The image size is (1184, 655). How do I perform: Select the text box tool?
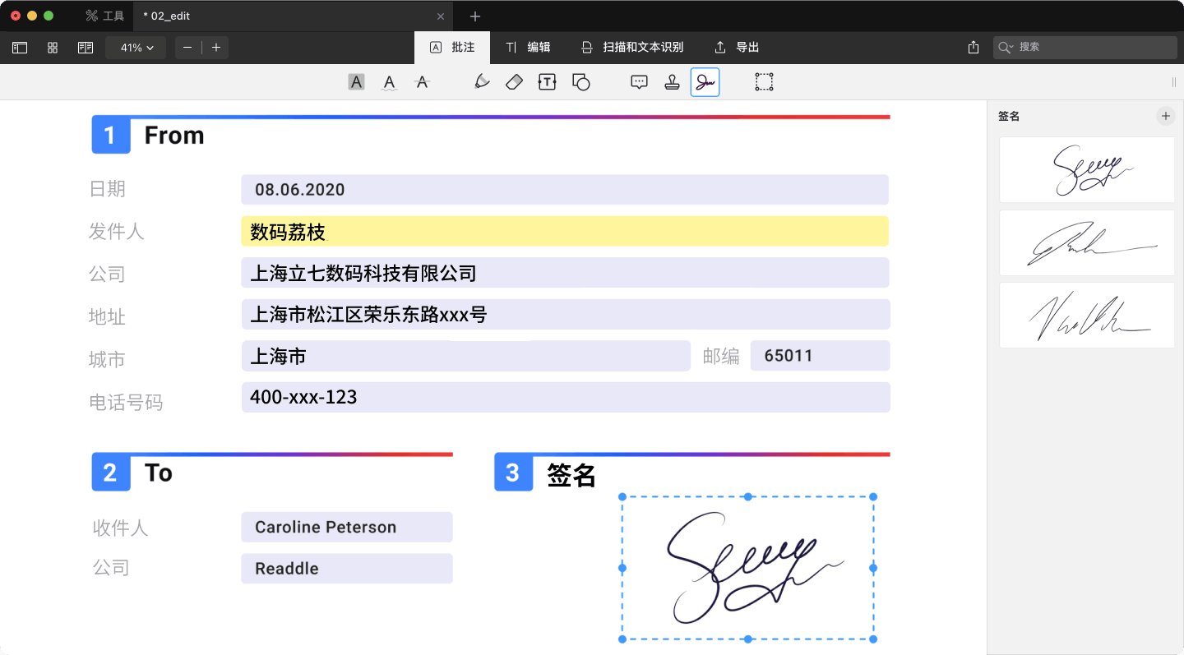click(547, 82)
